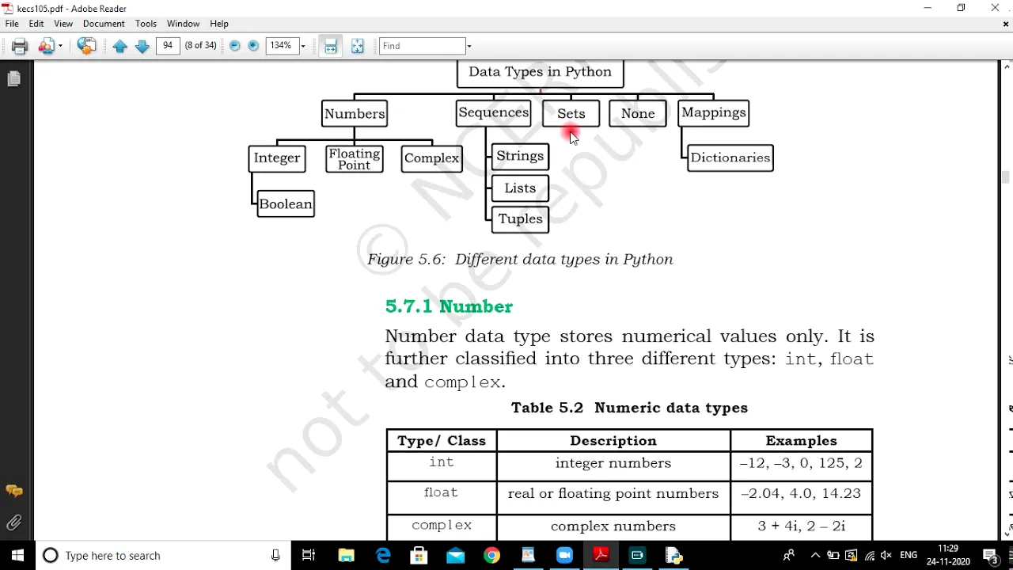Click the 'Dictionaries' box in diagram
The height and width of the screenshot is (570, 1013).
(730, 158)
